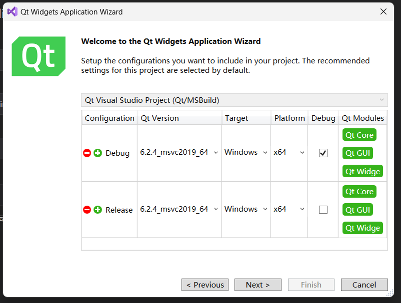401x303 pixels.
Task: Open Platform x64 dropdown for Release configuration
Action: tap(289, 209)
